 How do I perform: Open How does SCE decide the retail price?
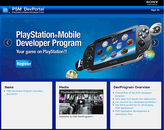click(x=136, y=99)
